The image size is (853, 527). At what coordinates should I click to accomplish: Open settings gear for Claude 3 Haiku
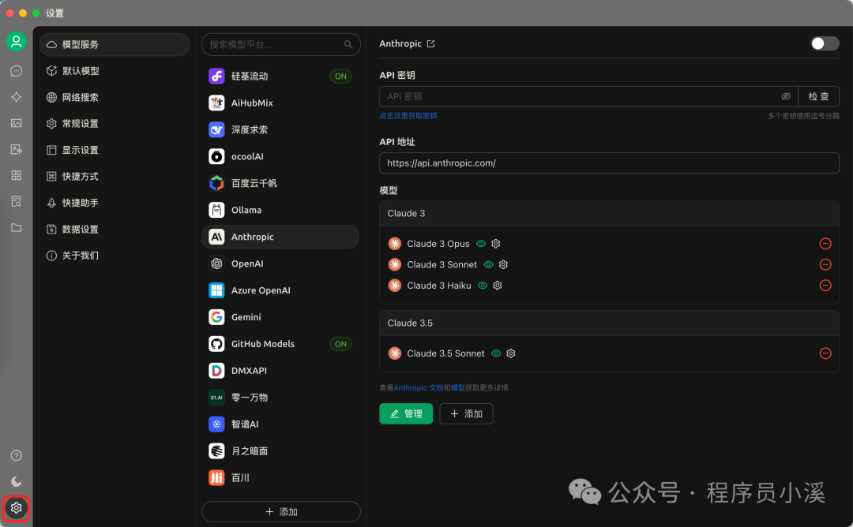pos(498,286)
